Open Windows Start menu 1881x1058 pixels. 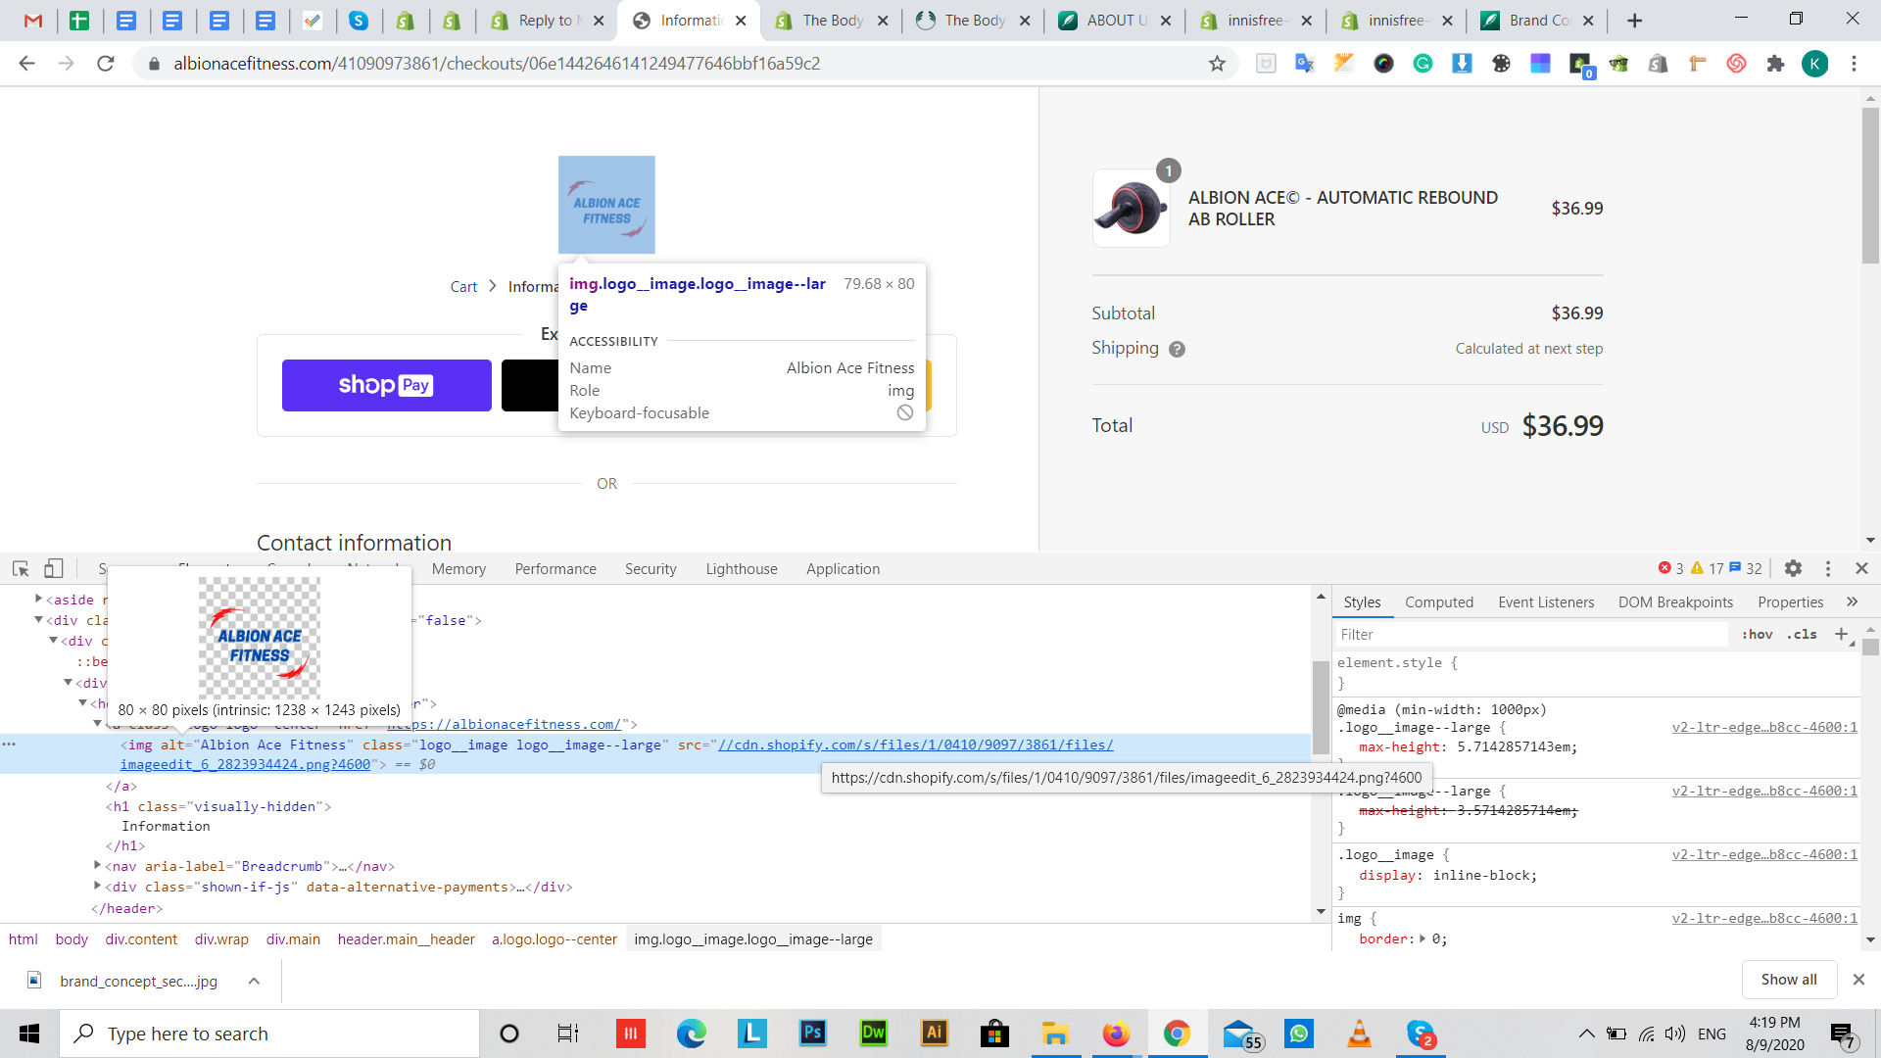[x=29, y=1034]
